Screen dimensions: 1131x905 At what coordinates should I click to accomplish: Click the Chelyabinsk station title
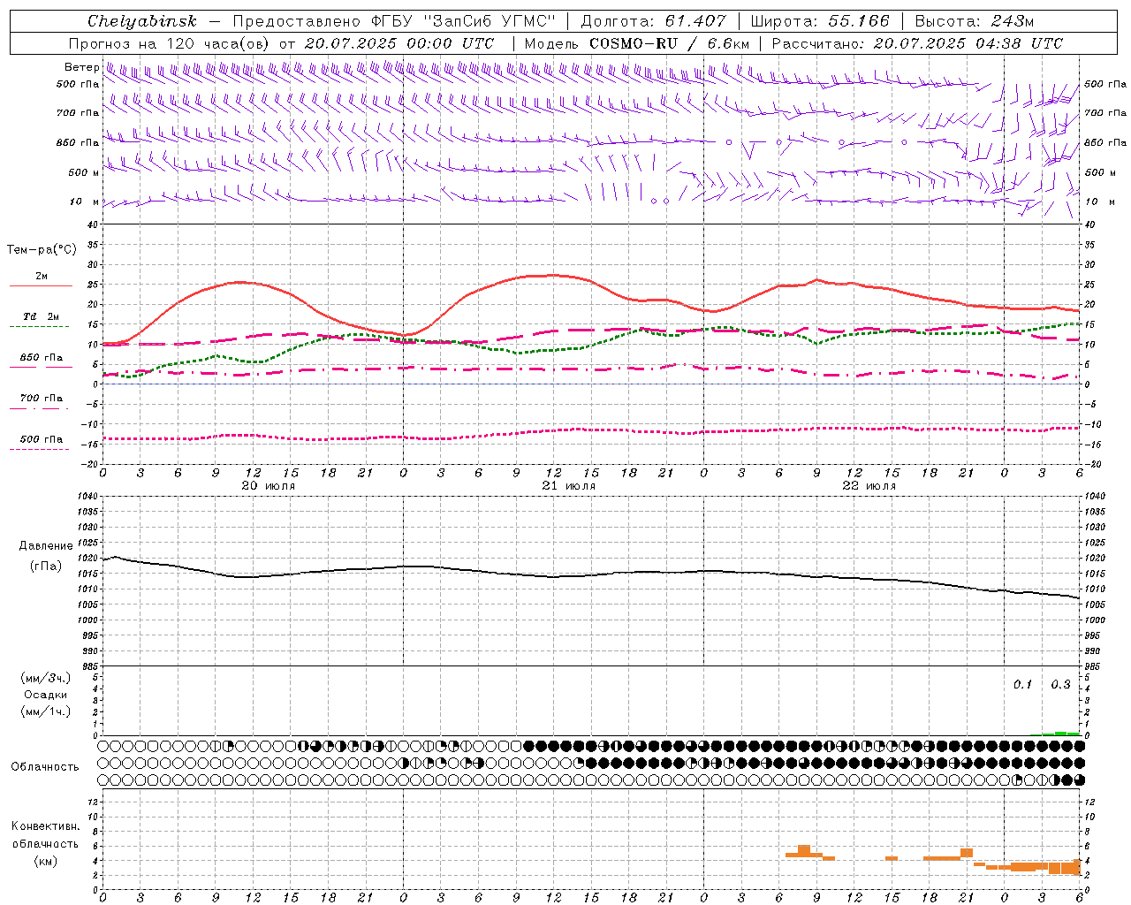[141, 21]
